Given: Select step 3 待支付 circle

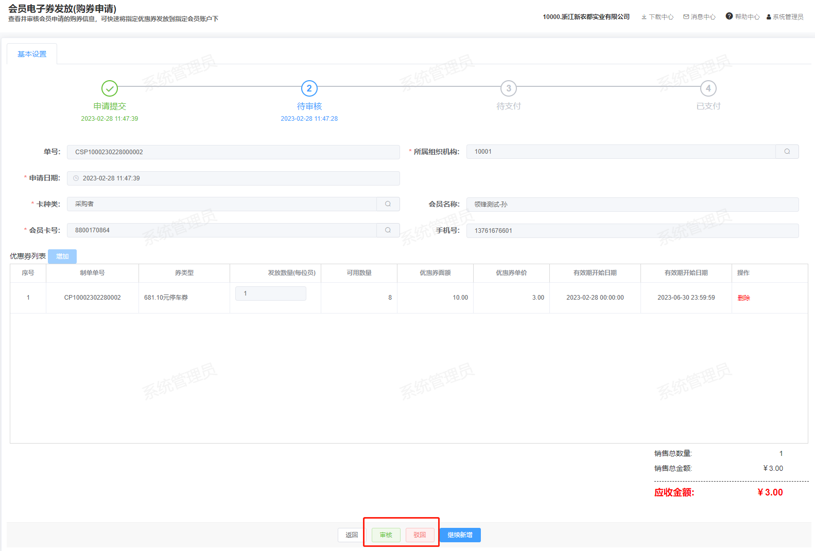Looking at the screenshot, I should [x=508, y=88].
